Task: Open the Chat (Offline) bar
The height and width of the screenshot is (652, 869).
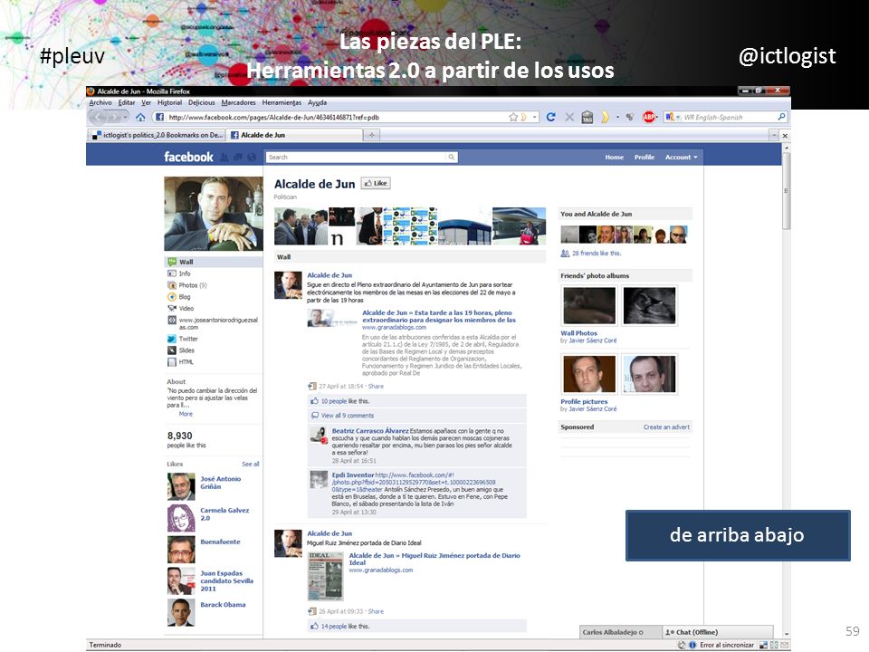Action: click(718, 632)
